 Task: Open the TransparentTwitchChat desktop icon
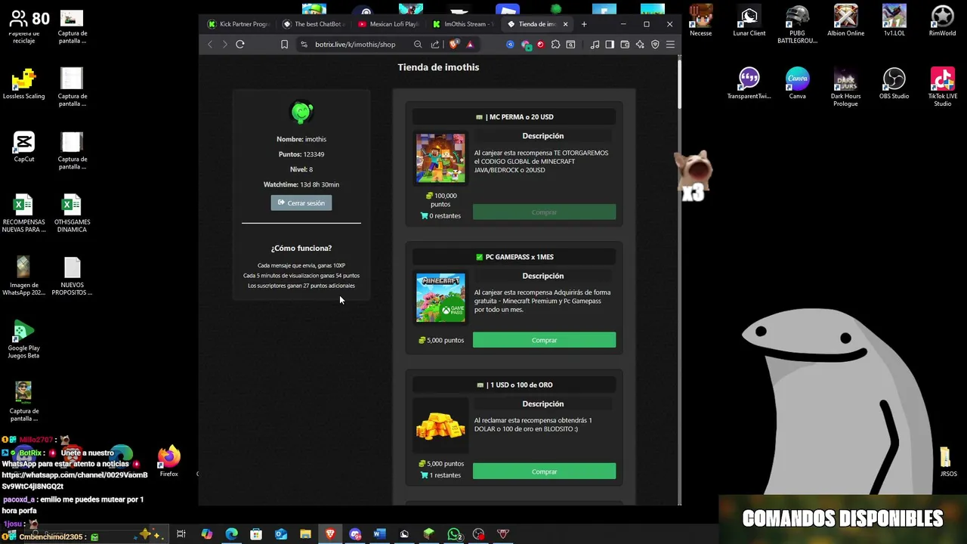tap(749, 83)
